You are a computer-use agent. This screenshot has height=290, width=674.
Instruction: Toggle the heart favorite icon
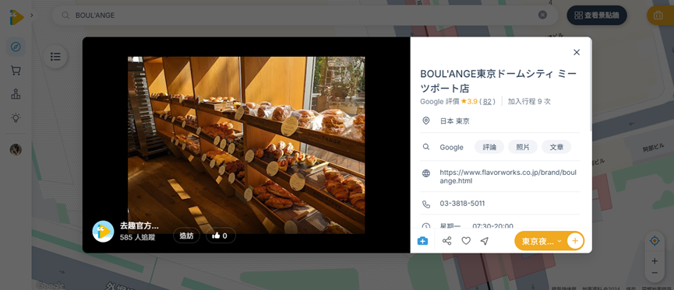[x=466, y=241]
